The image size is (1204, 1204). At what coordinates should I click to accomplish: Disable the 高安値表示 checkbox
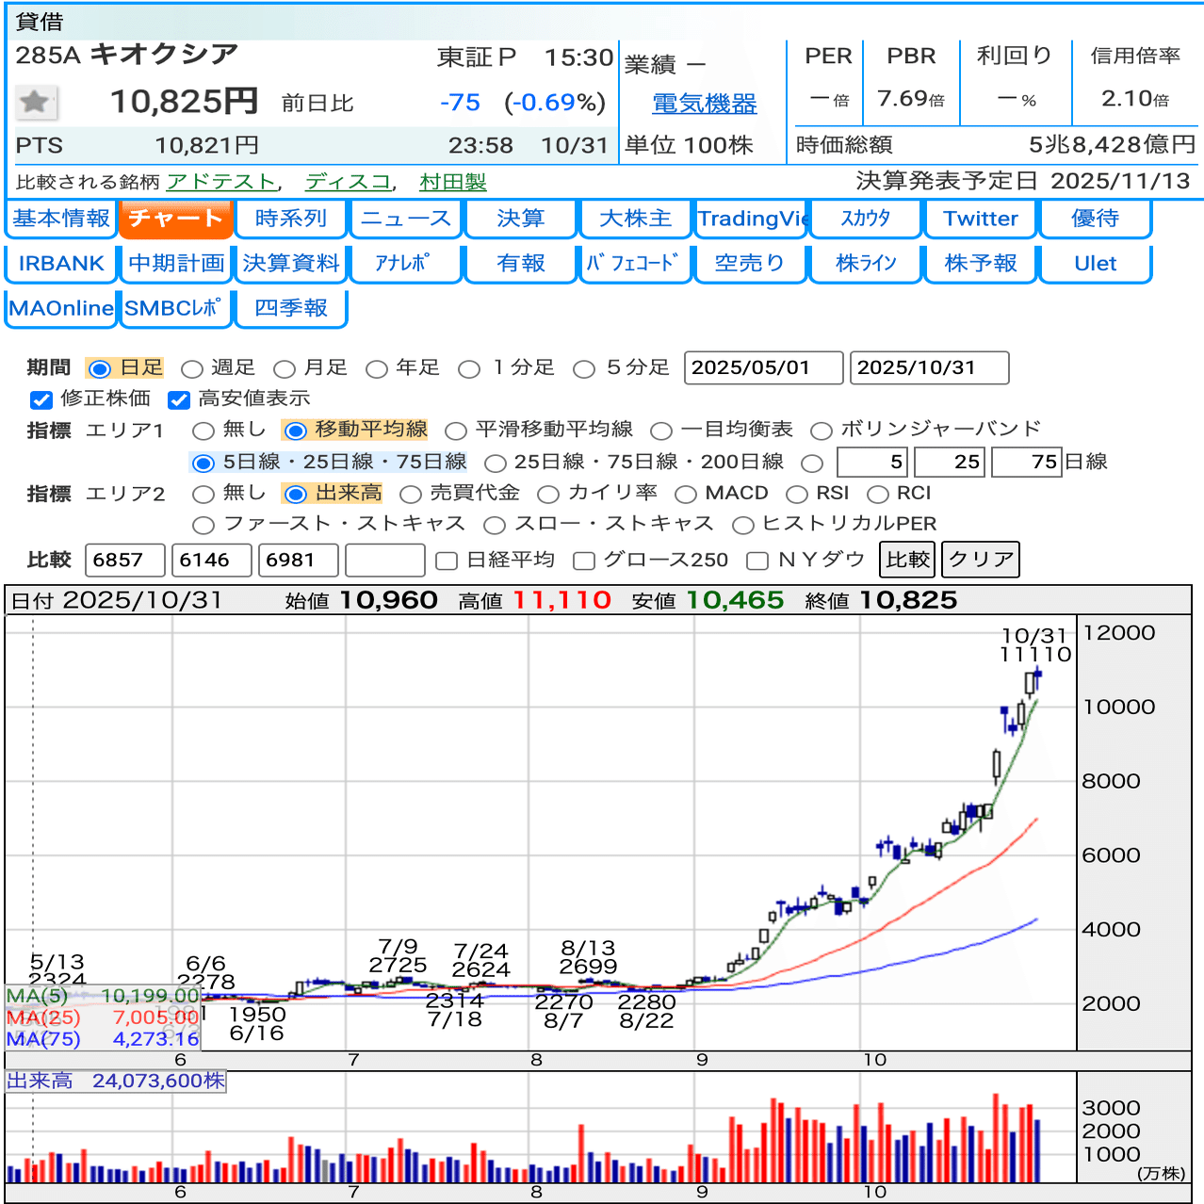tap(179, 399)
